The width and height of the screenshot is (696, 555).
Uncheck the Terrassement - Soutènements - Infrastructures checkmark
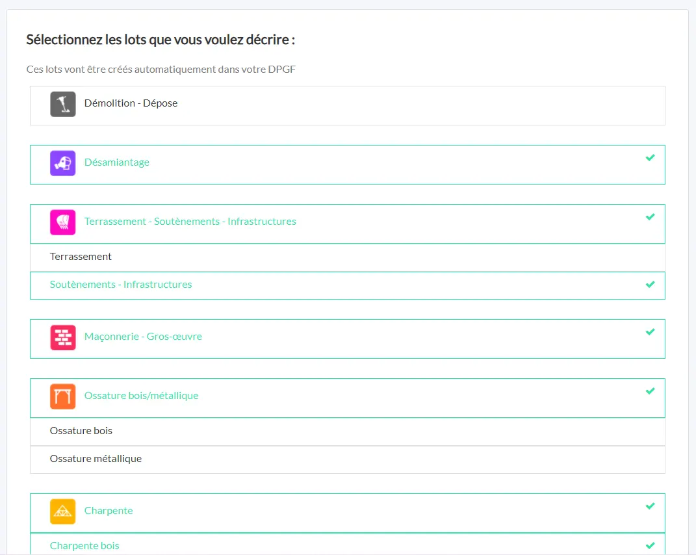click(651, 216)
